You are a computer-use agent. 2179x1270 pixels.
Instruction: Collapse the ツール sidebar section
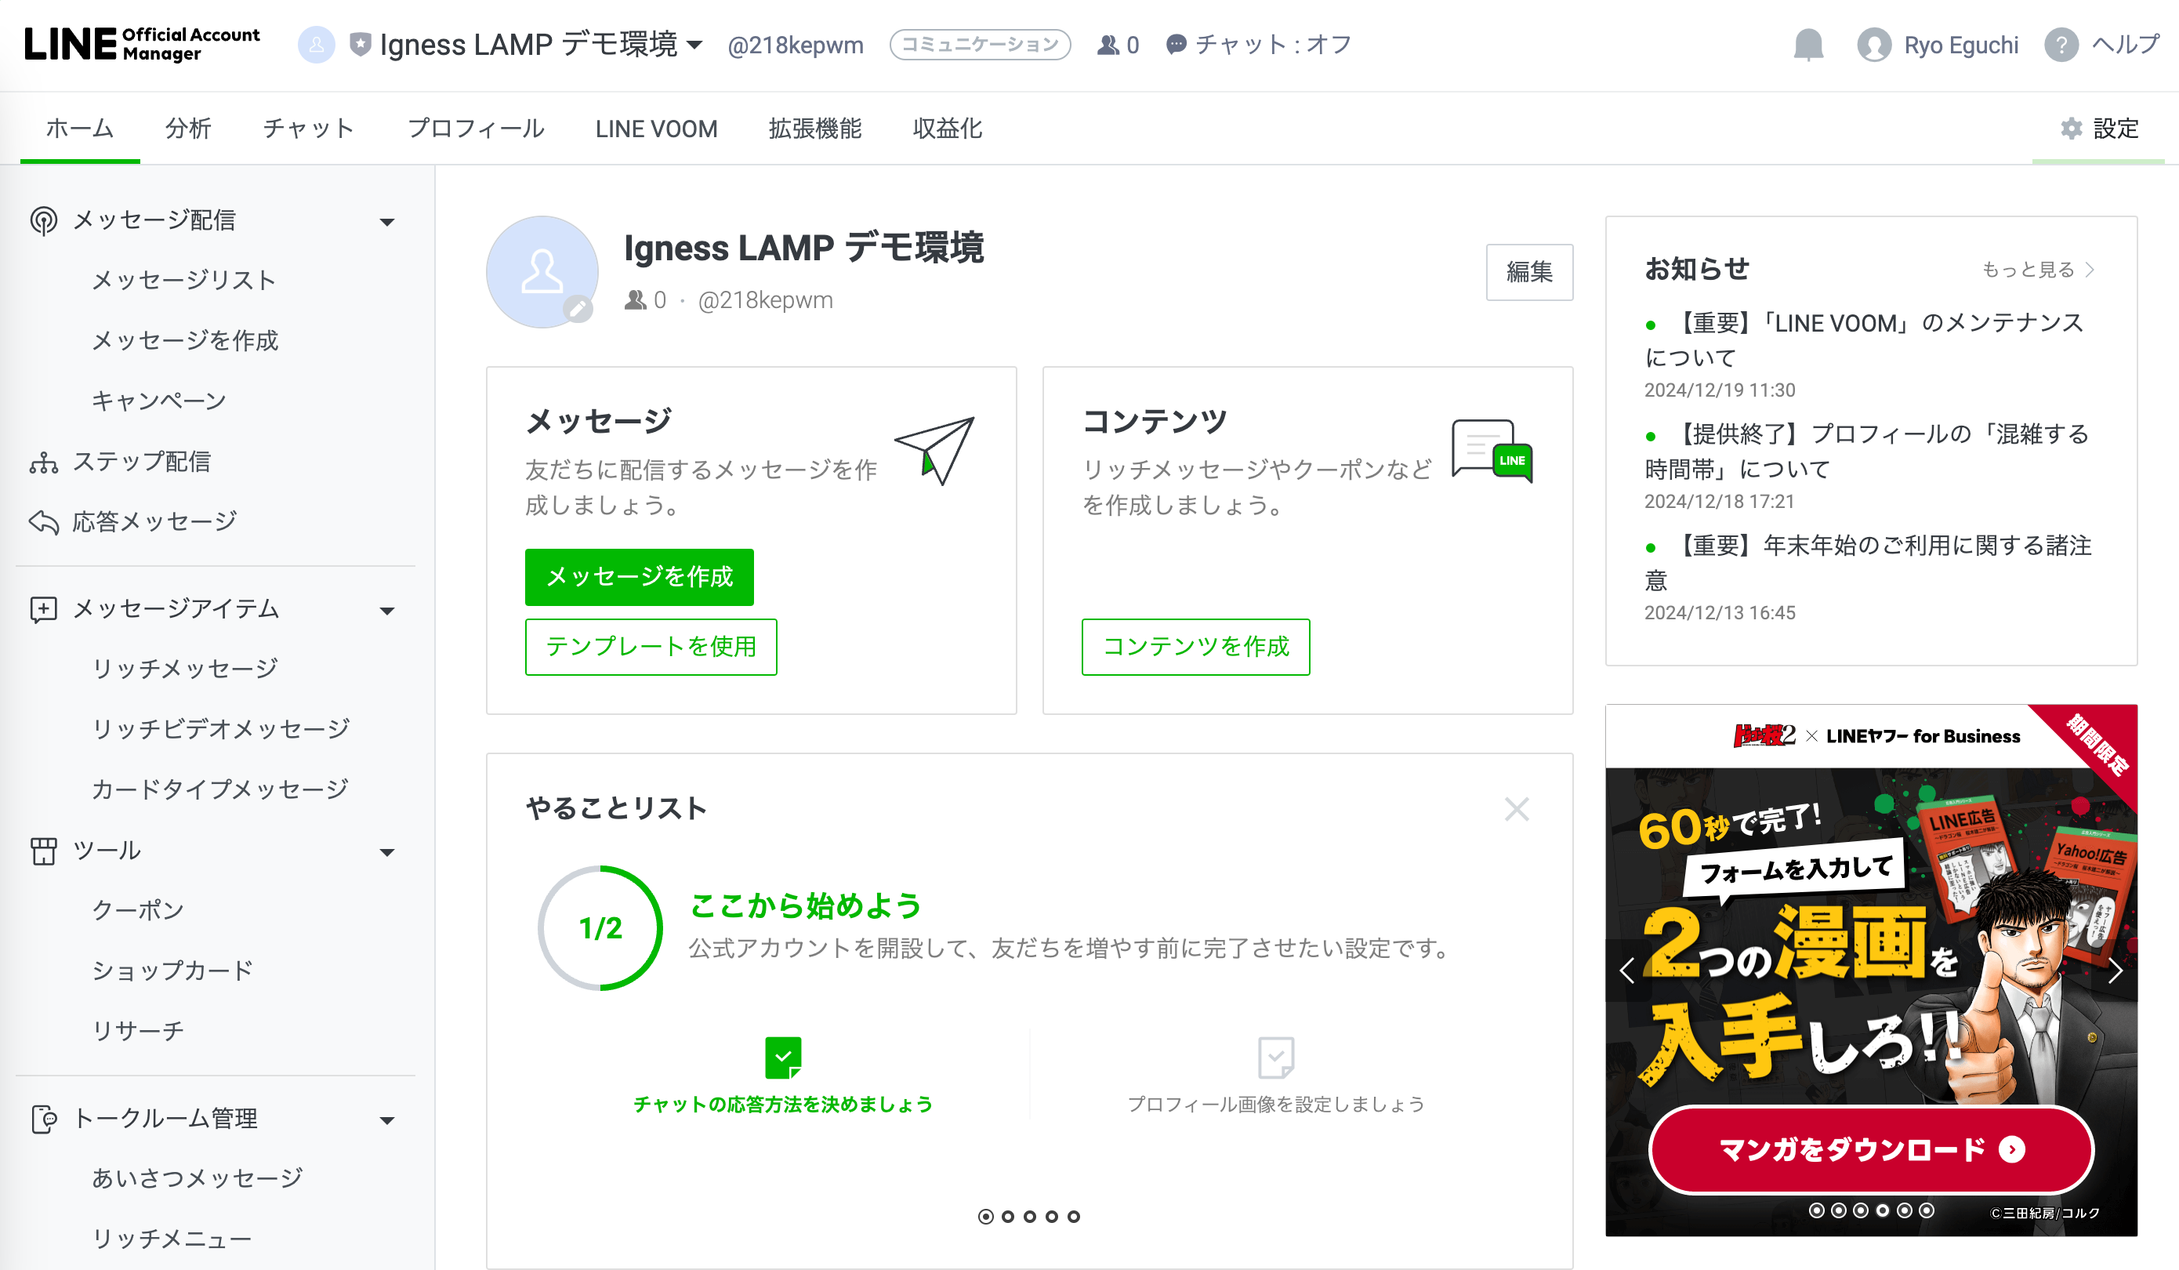coord(387,852)
